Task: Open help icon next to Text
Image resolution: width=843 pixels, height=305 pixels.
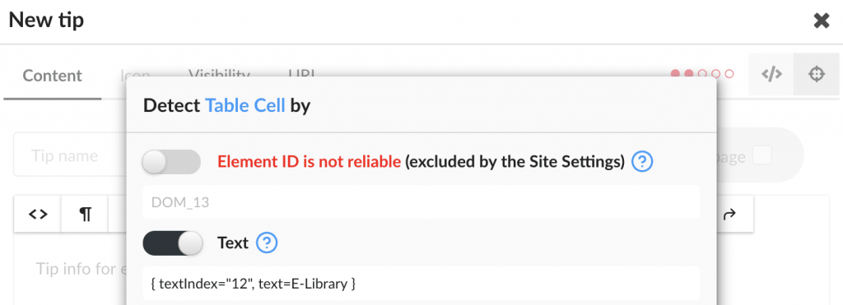Action: point(267,243)
